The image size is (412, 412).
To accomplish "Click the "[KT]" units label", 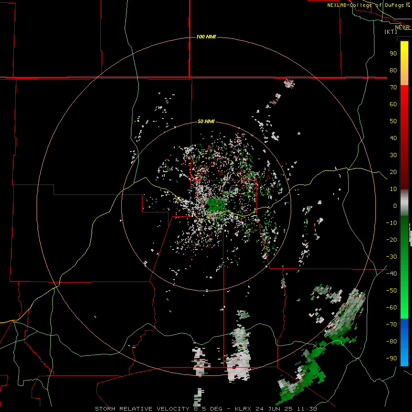I will tap(391, 32).
